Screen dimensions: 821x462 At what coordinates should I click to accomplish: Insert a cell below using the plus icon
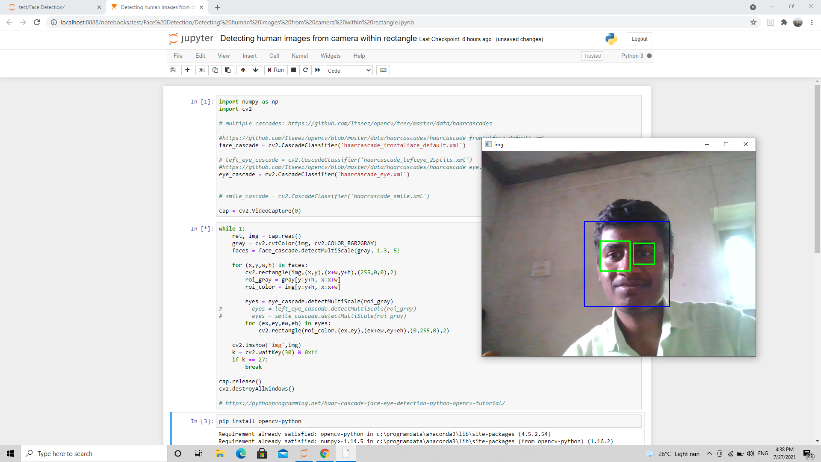(187, 70)
